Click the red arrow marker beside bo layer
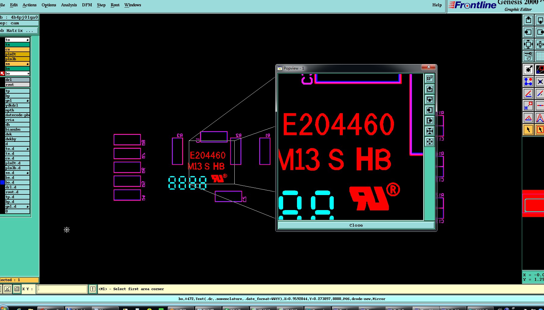This screenshot has width=544, height=310. tap(2, 73)
